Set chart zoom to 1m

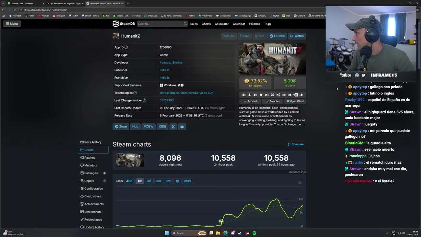click(149, 181)
